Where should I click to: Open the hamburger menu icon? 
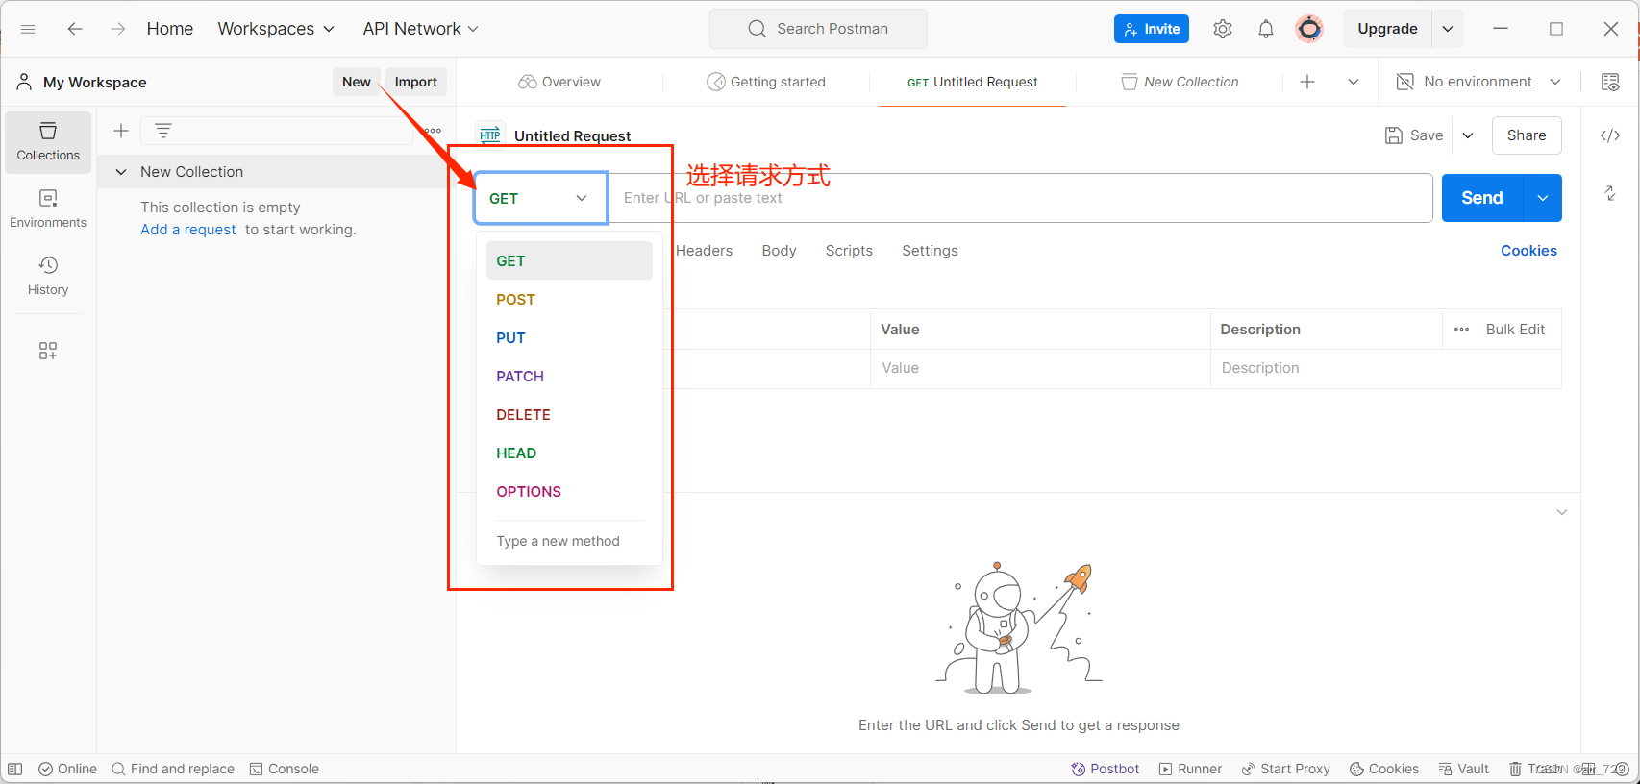tap(28, 29)
